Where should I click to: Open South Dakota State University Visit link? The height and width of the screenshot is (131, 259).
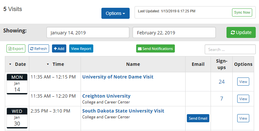pyautogui.click(x=123, y=111)
